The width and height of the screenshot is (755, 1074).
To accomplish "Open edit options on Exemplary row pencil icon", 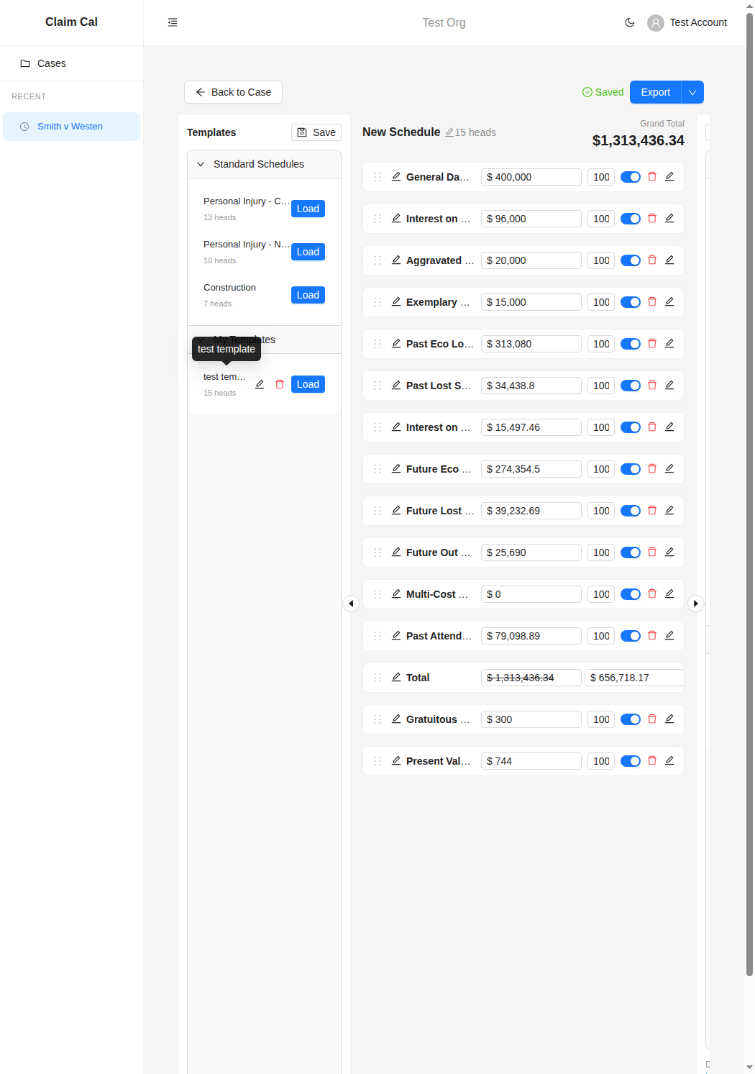I will 669,301.
